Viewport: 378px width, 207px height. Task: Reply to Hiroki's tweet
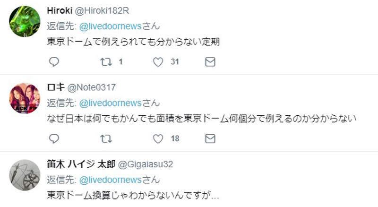(54, 62)
